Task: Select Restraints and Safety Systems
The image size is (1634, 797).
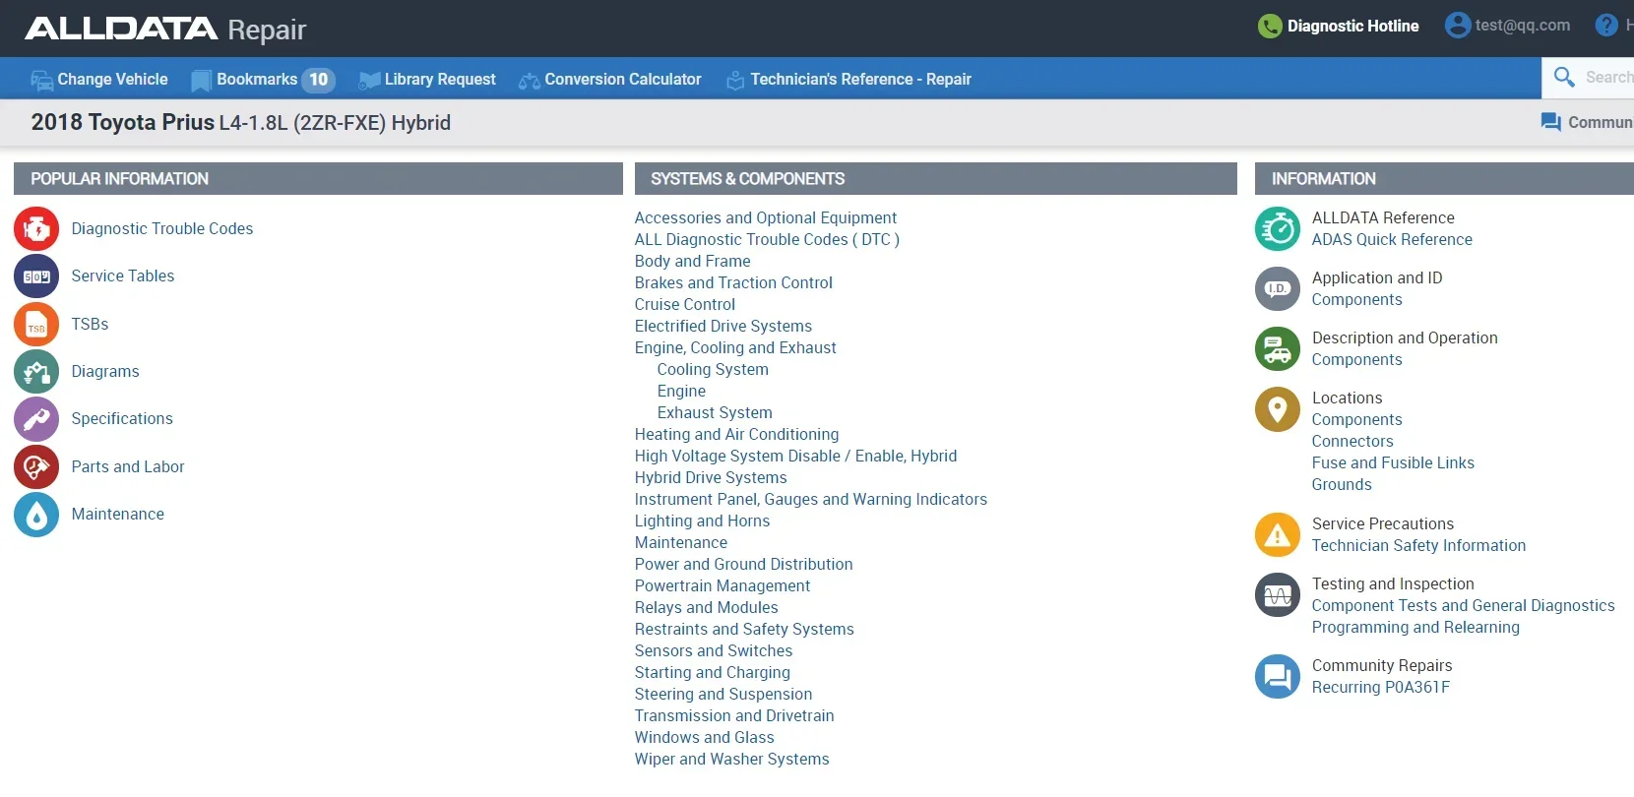Action: [744, 630]
